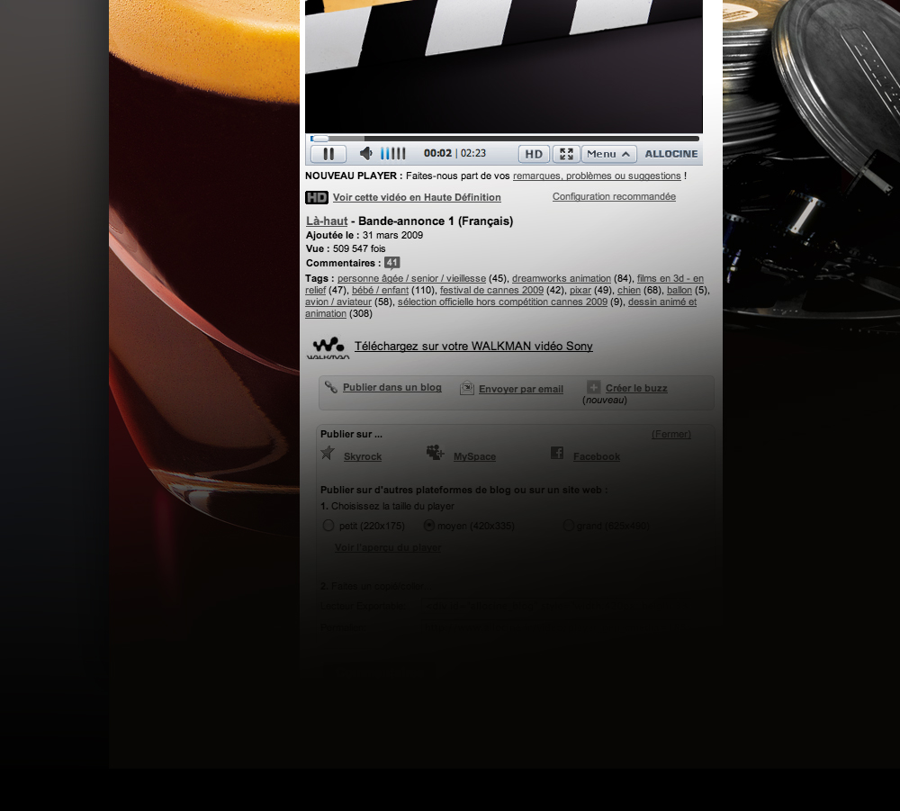
Task: Open the dreamworks animation tag
Action: (x=562, y=278)
